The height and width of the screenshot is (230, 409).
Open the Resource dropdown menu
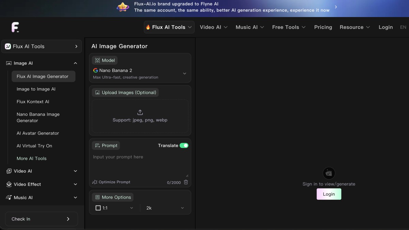355,27
